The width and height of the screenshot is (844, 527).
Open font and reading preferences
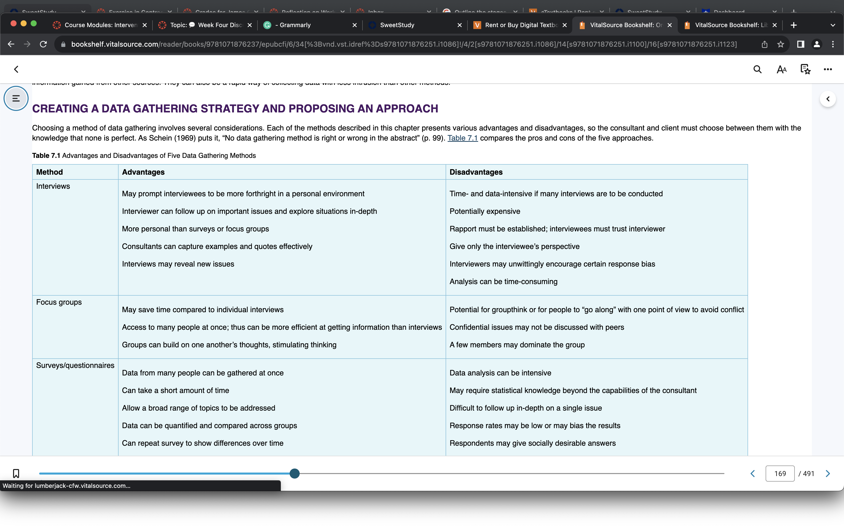click(781, 69)
